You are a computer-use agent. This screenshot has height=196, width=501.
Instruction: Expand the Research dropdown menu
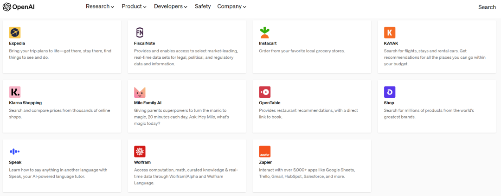coord(100,6)
